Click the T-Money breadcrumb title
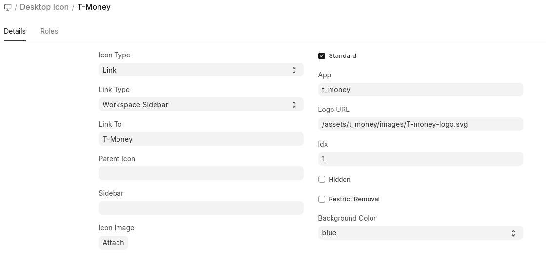Viewport: 546px width, 258px height. tap(94, 7)
